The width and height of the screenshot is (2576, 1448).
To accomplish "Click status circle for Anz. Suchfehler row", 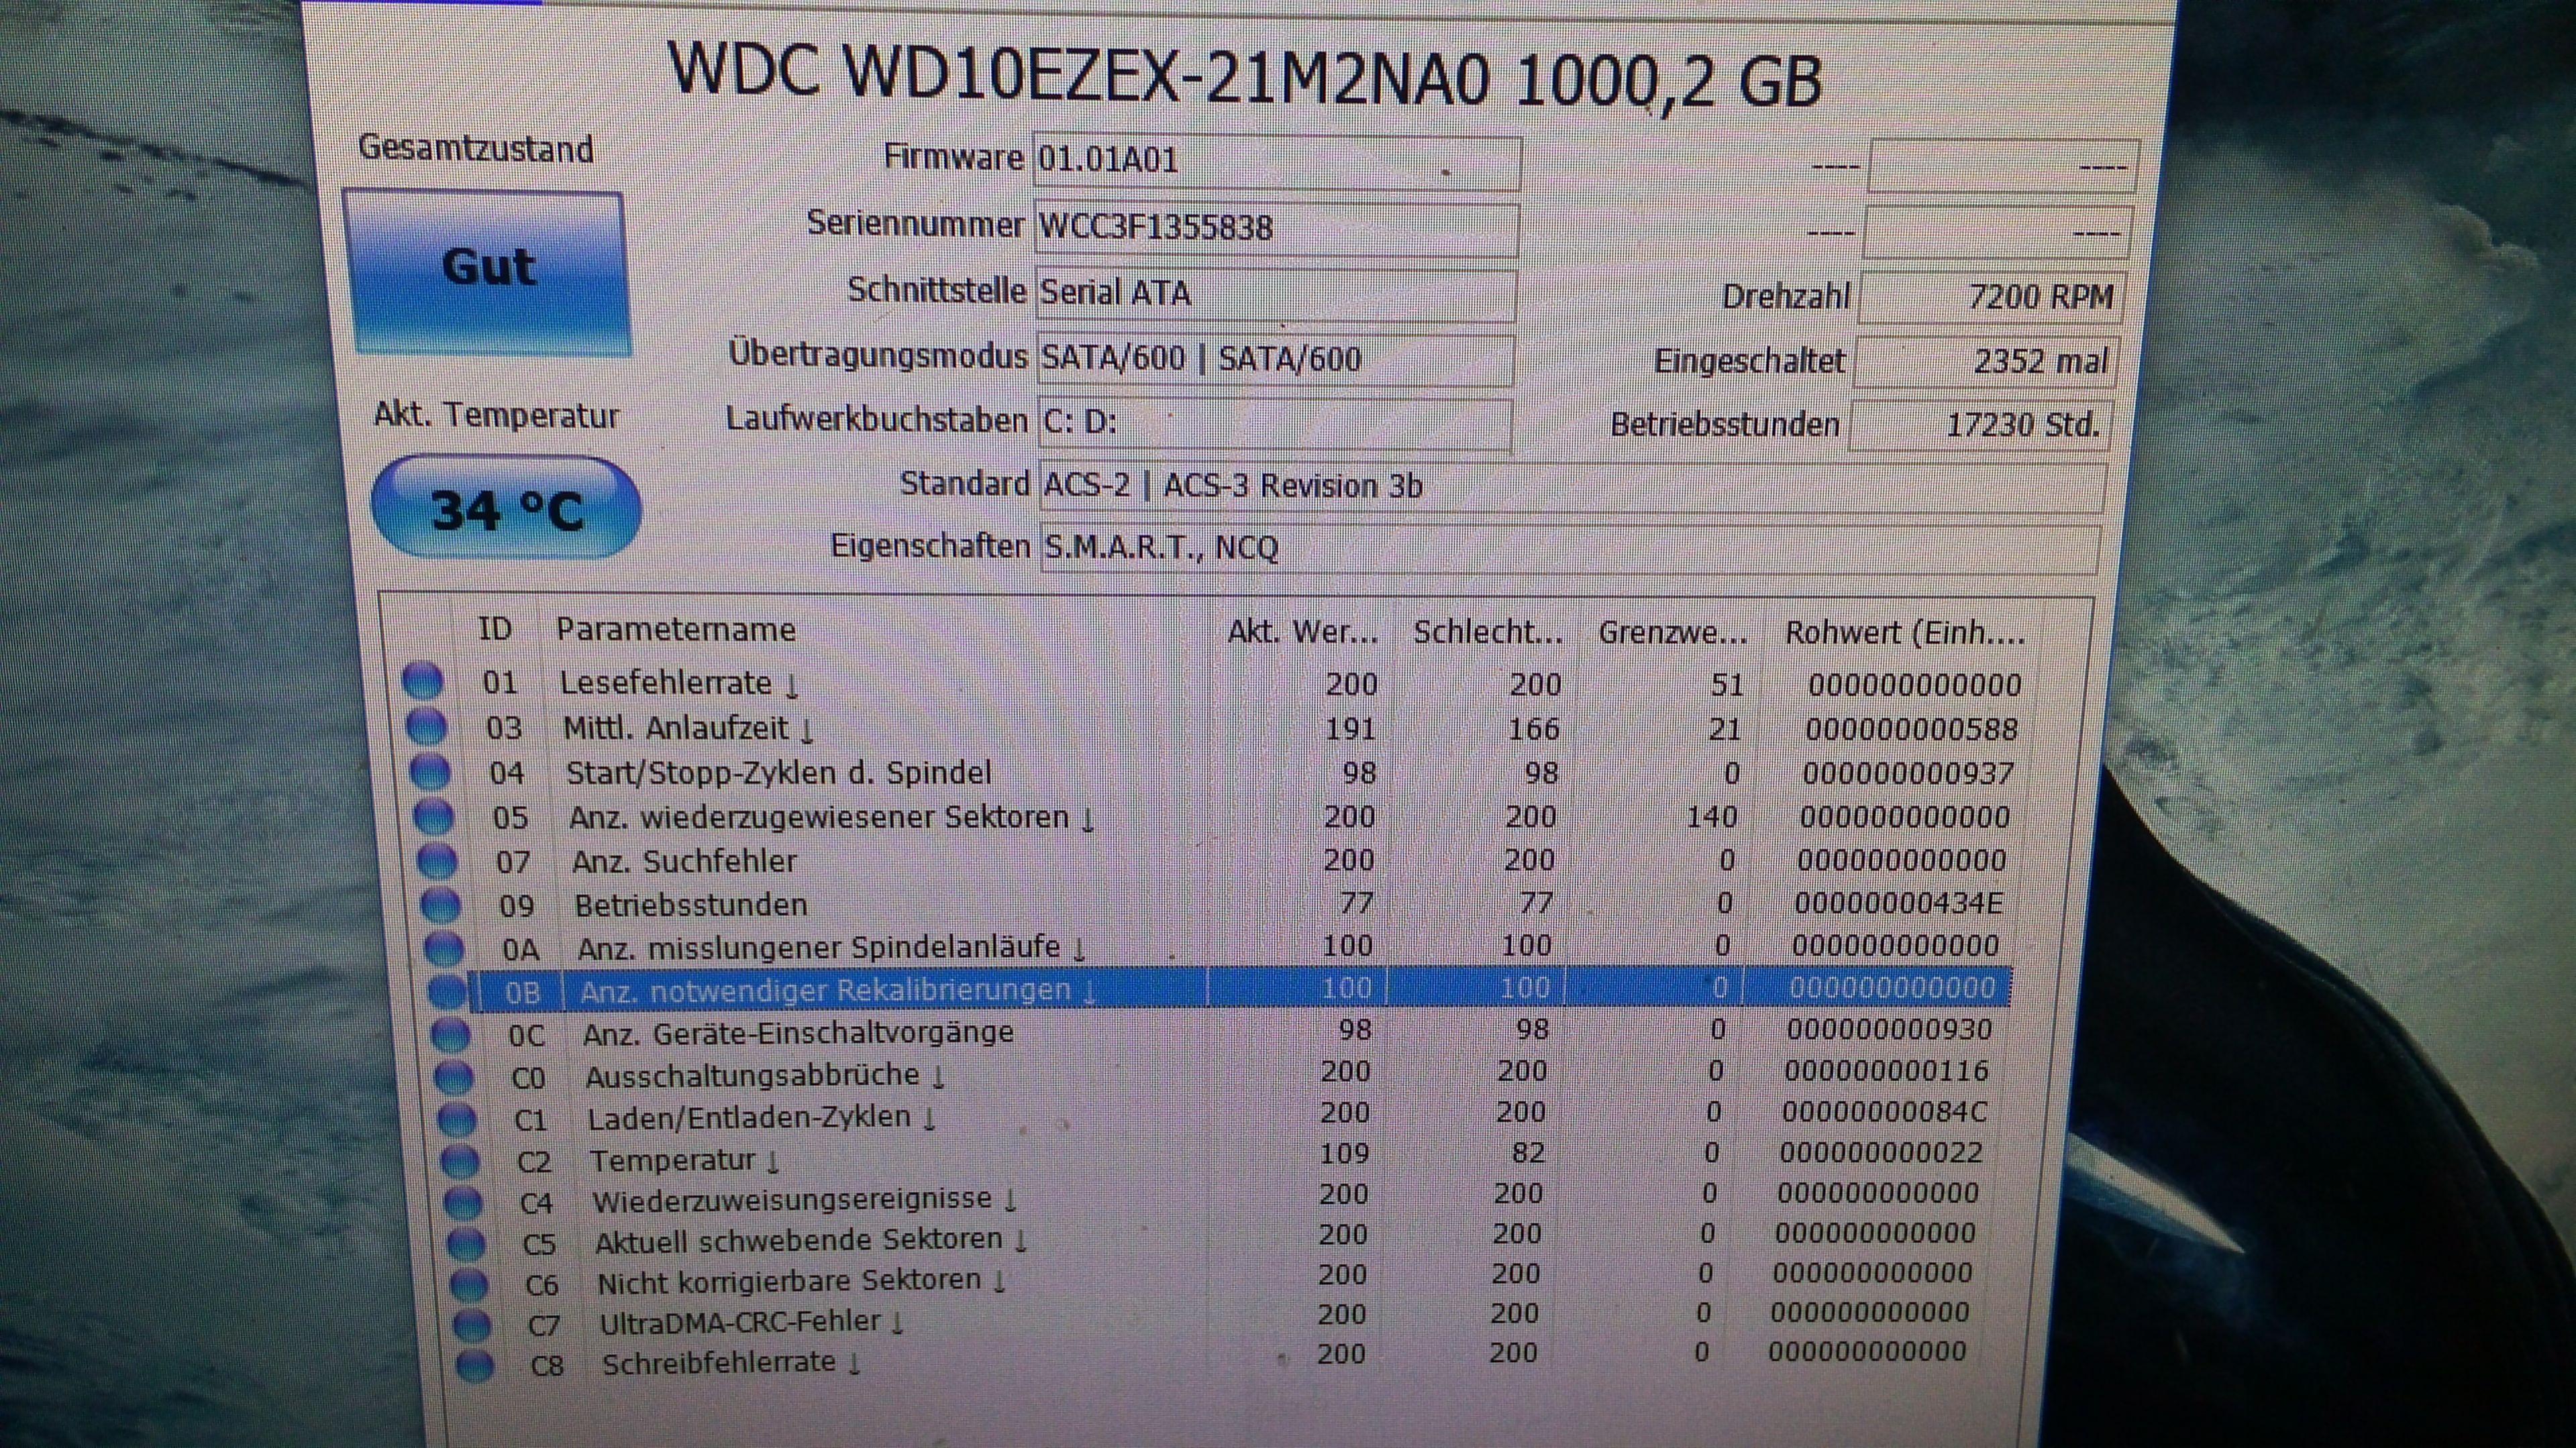I will point(436,860).
